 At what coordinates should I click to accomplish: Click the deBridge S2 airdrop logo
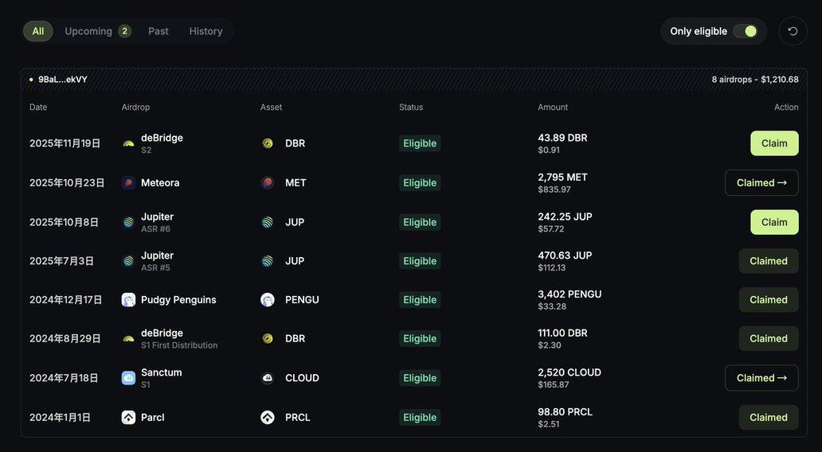tap(128, 143)
